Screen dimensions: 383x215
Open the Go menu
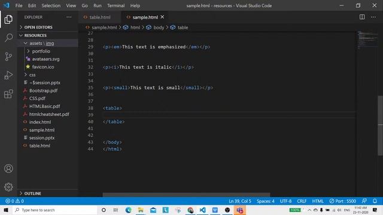(x=84, y=5)
